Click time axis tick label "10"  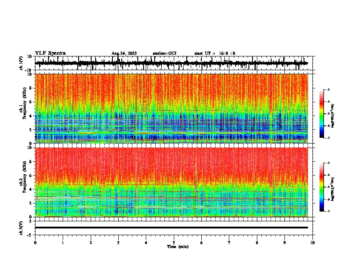click(x=312, y=243)
